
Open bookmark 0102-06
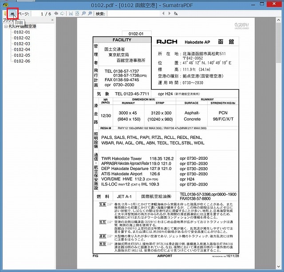pos(22,61)
